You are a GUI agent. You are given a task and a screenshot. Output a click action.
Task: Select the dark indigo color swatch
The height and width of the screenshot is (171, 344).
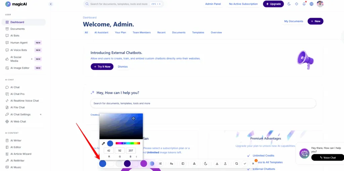click(127, 164)
